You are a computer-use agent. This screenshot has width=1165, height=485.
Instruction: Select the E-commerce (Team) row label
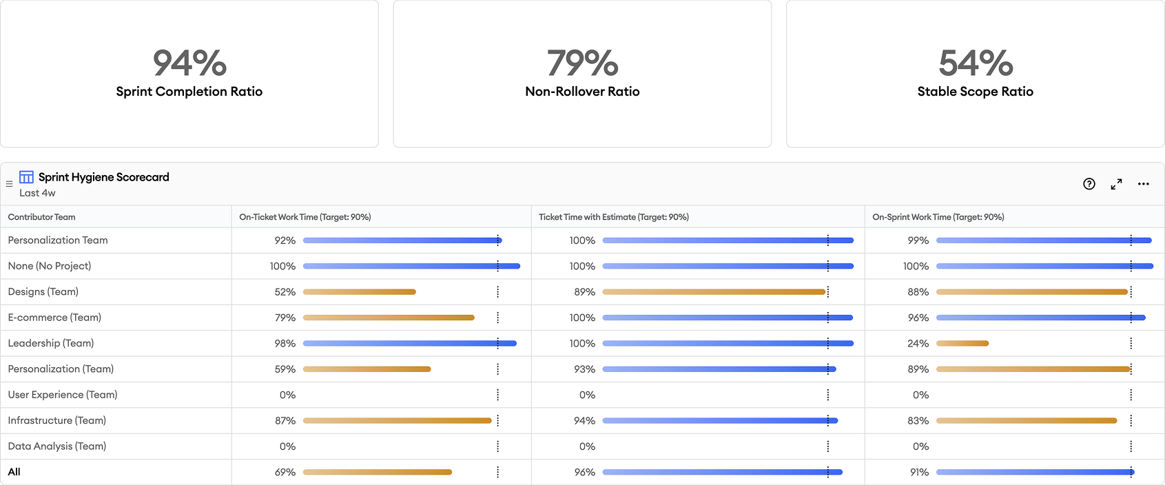pos(54,317)
